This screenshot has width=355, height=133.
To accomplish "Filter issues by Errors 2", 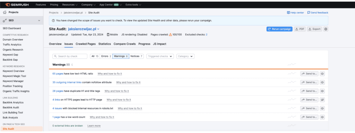I will pos(106,56).
